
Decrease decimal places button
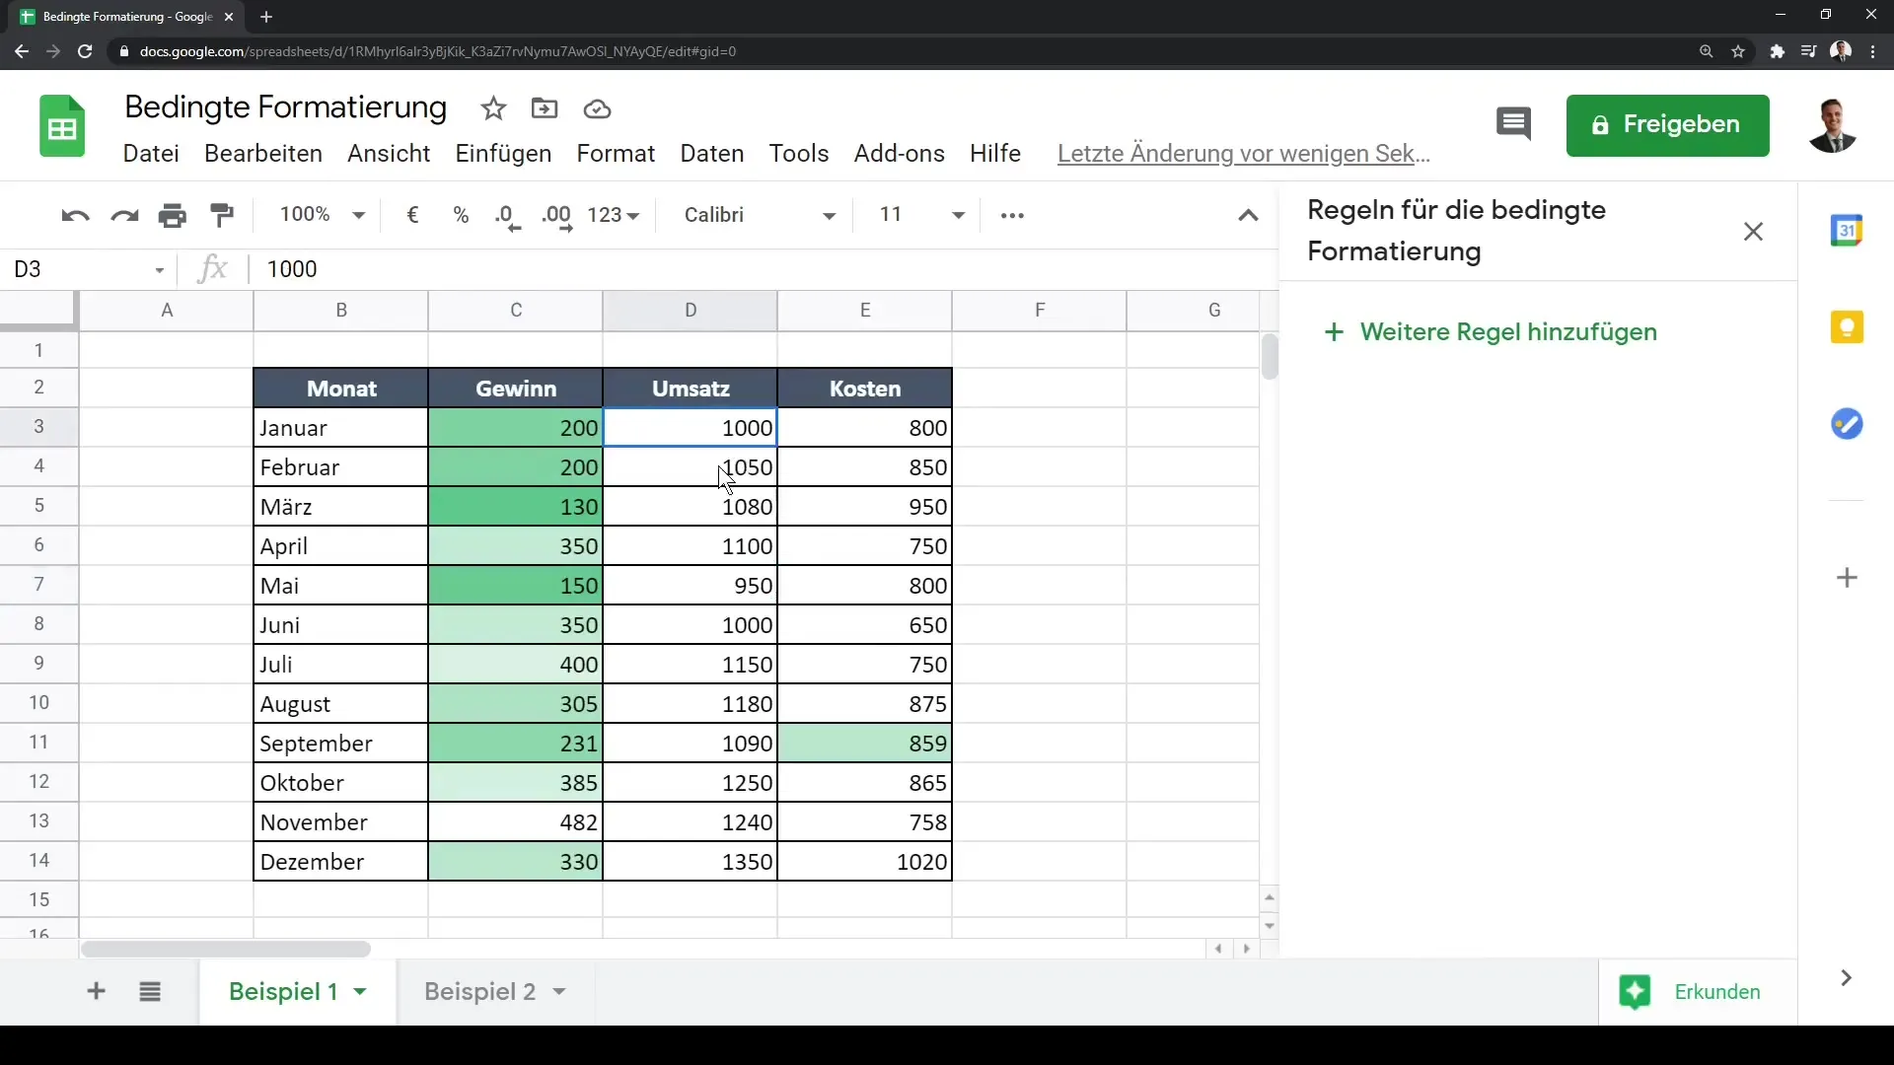pos(508,217)
